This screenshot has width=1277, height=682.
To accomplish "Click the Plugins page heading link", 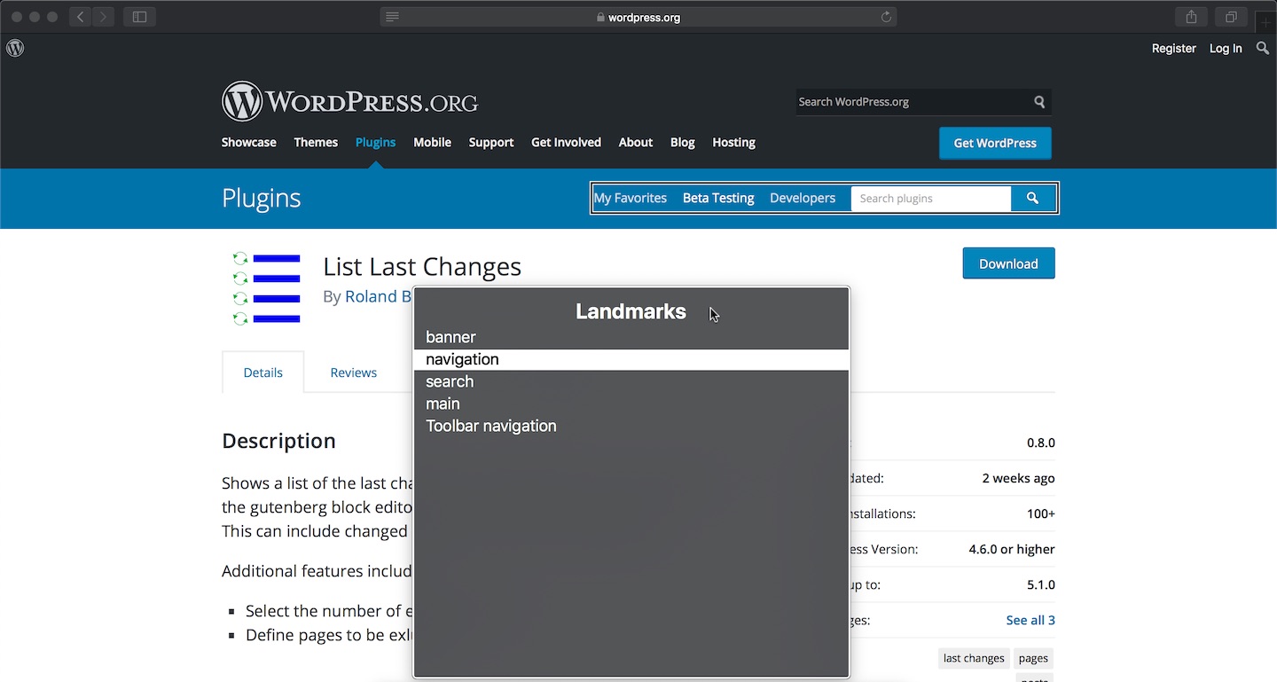I will [x=262, y=199].
